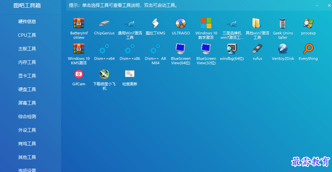The image size is (332, 172).
Task: Open the 外设工具 category
Action: point(27,130)
